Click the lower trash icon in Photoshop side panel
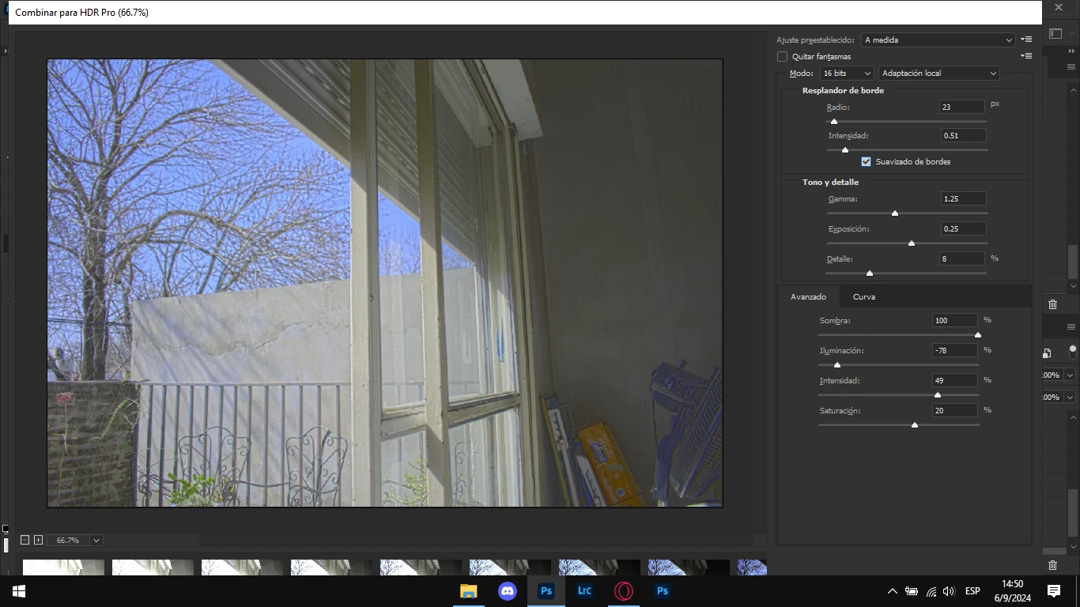 tap(1052, 565)
